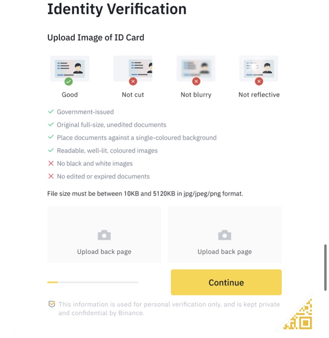Click the camera icon in the second upload box
The height and width of the screenshot is (338, 329).
pos(224,235)
